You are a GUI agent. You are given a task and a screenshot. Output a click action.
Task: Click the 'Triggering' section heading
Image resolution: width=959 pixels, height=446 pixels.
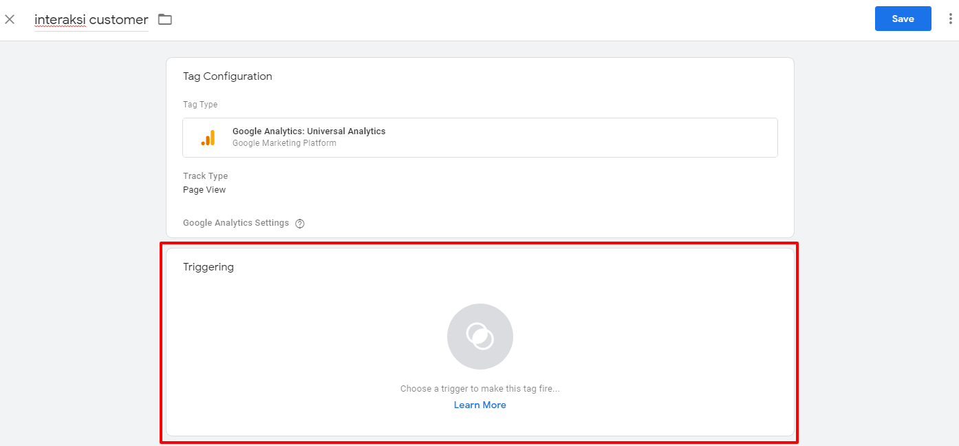tap(208, 267)
